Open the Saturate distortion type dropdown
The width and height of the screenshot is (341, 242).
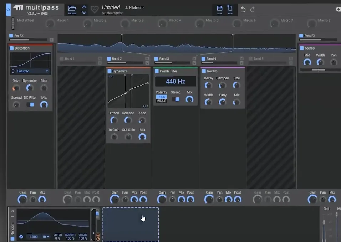click(32, 71)
